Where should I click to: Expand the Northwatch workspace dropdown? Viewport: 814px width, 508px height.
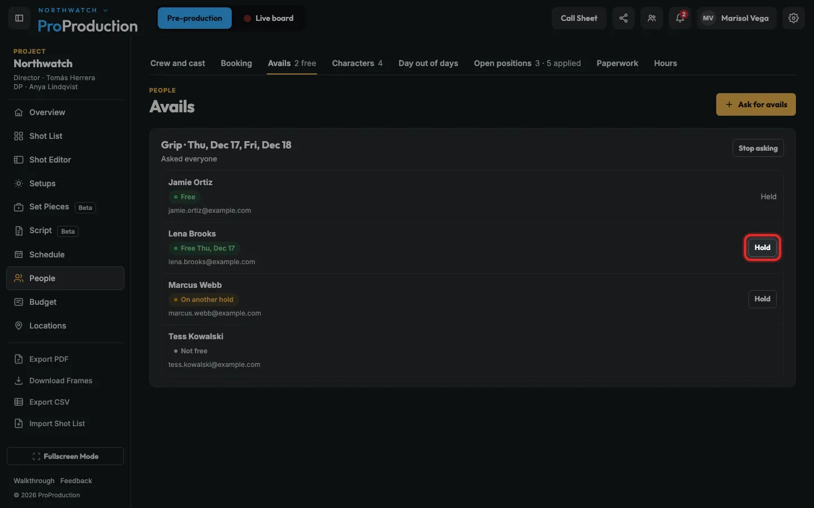(x=73, y=10)
